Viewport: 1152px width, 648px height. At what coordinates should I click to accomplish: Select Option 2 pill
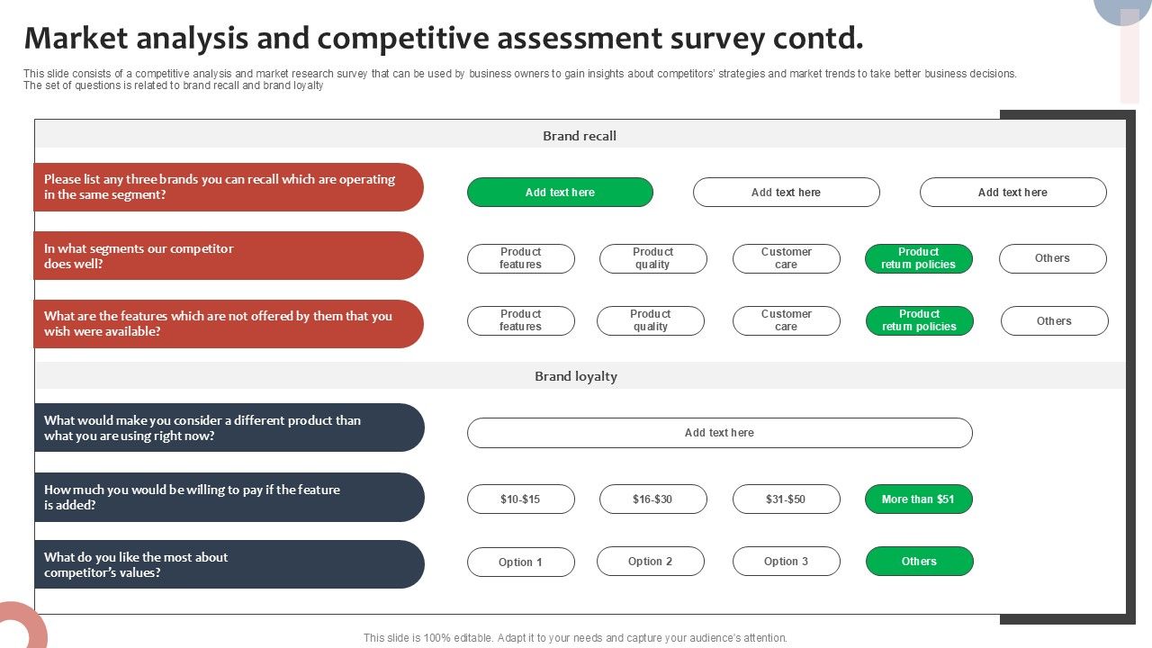650,561
